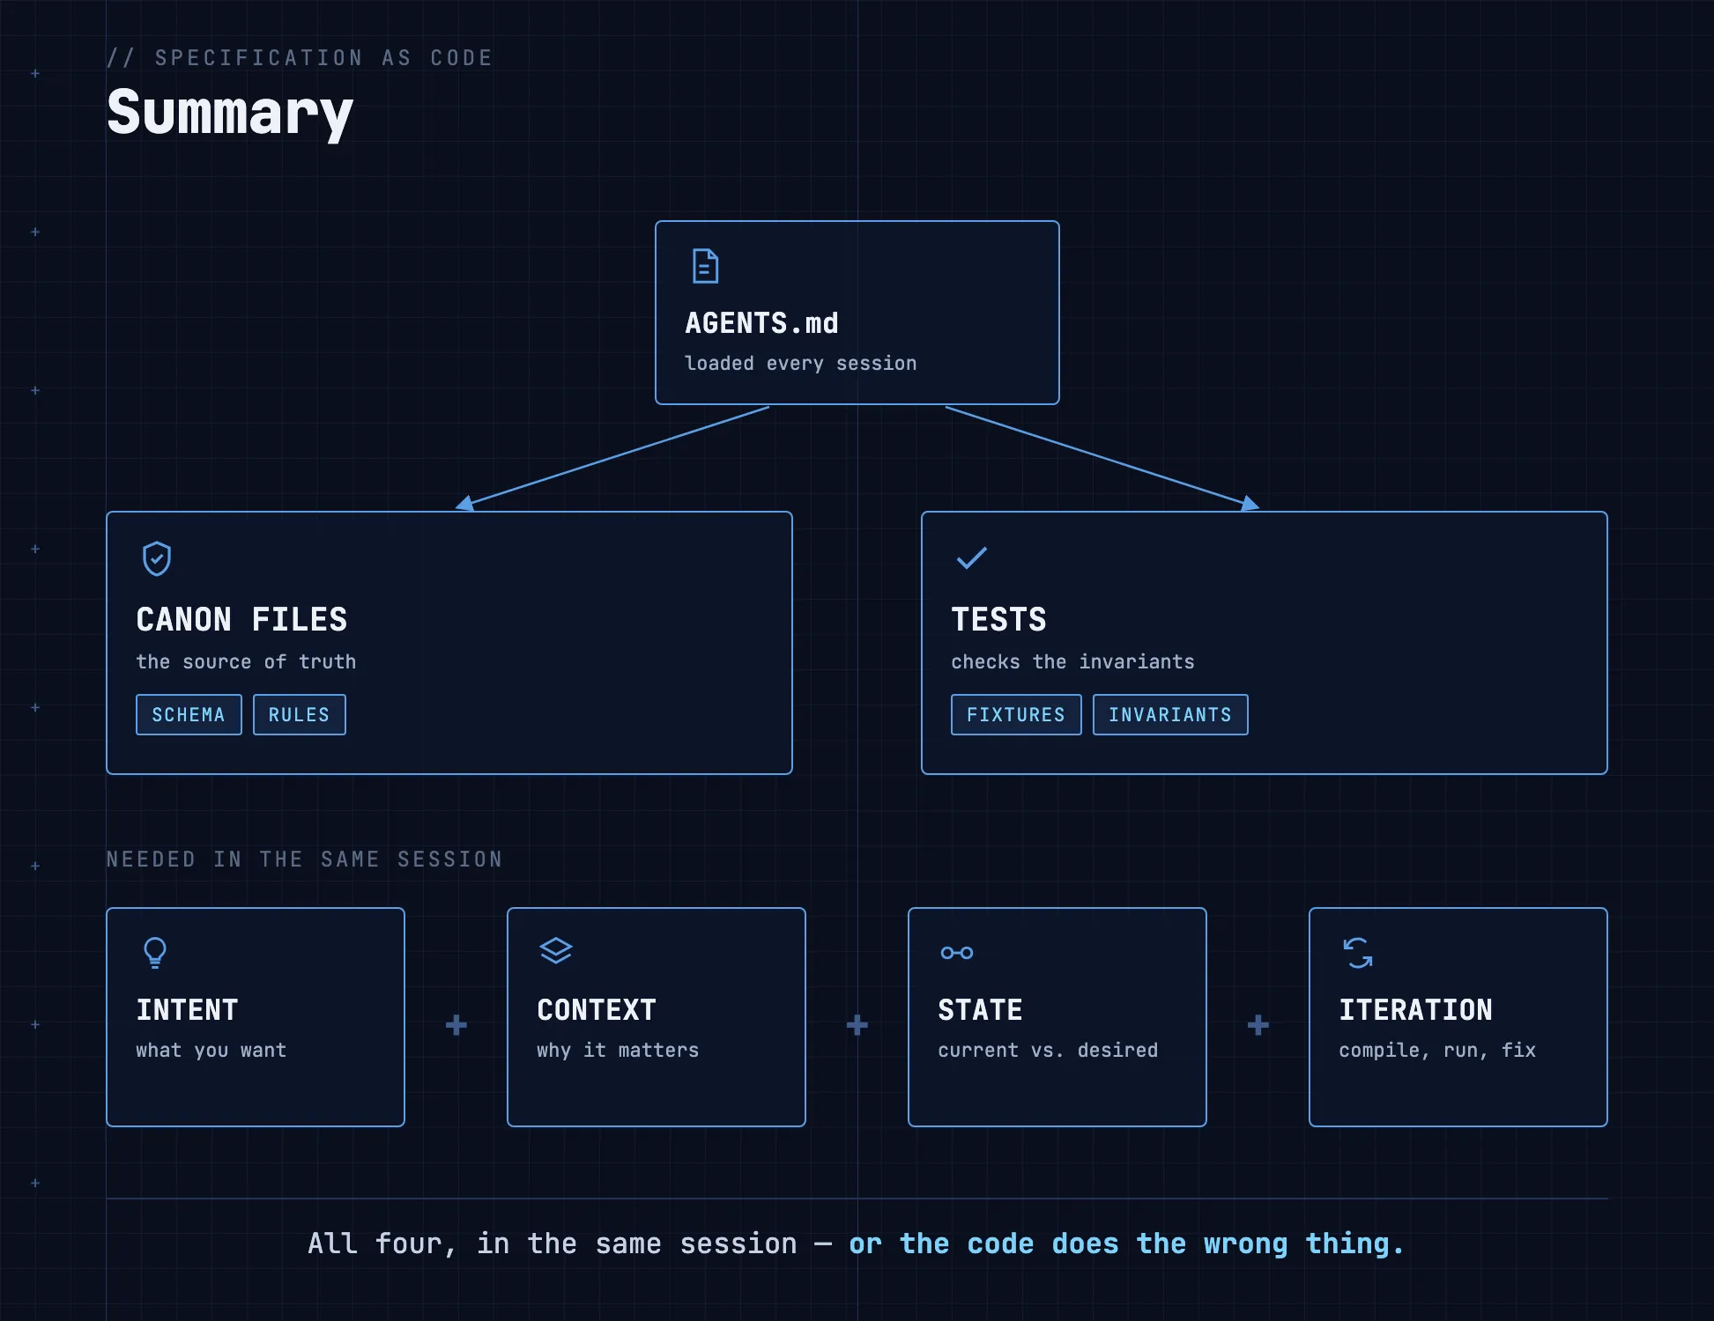Click the plus sign between INTENT and CONTEXT
This screenshot has height=1321, width=1714.
456,1025
